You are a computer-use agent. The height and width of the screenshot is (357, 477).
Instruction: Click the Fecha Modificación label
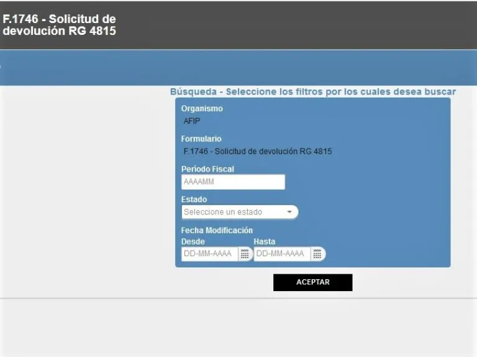pos(217,230)
